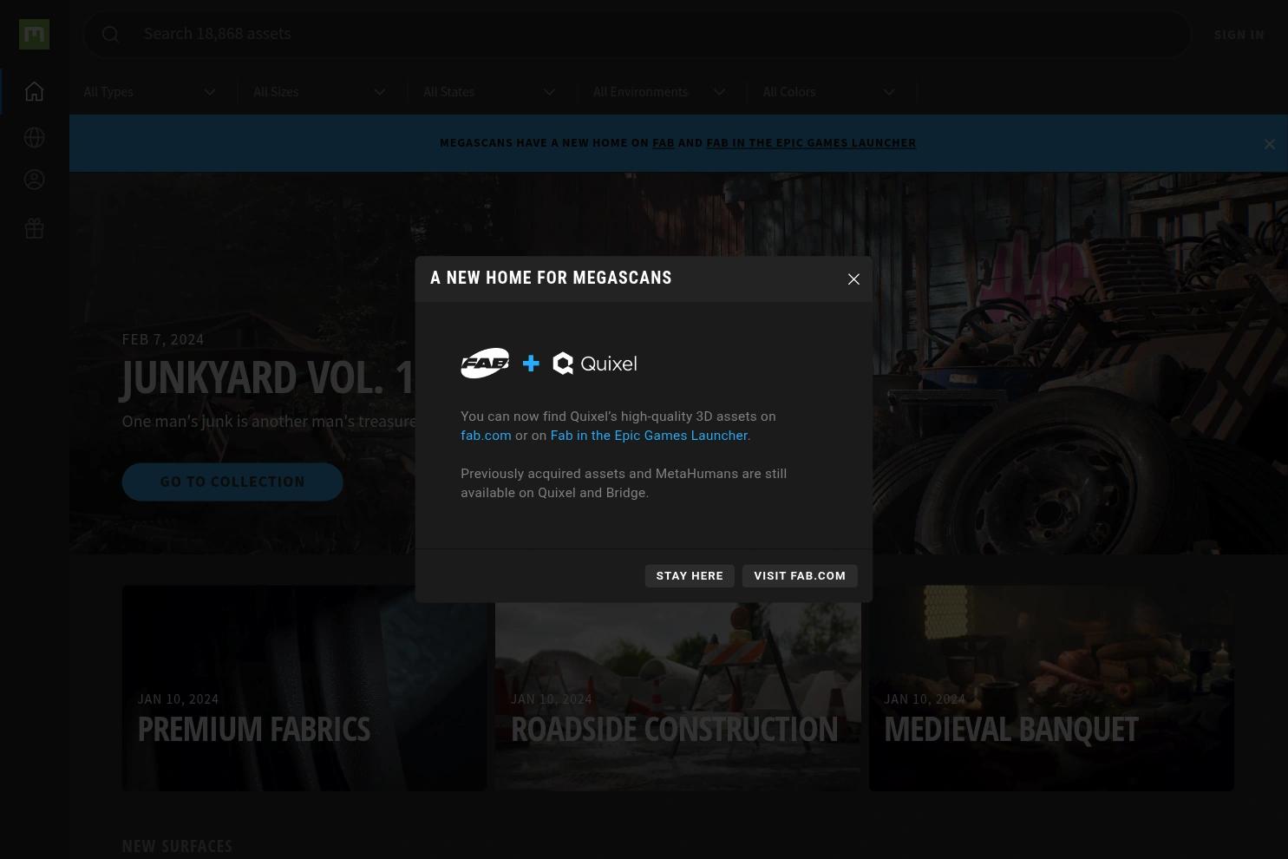This screenshot has height=859, width=1288.
Task: Expand the All Sizes filter dropdown
Action: pyautogui.click(x=319, y=92)
